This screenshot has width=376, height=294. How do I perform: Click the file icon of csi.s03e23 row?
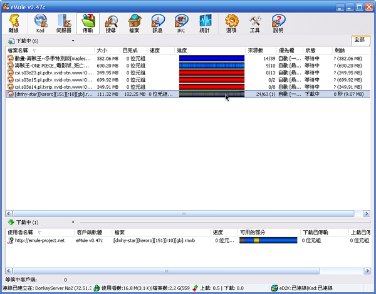[x=10, y=73]
